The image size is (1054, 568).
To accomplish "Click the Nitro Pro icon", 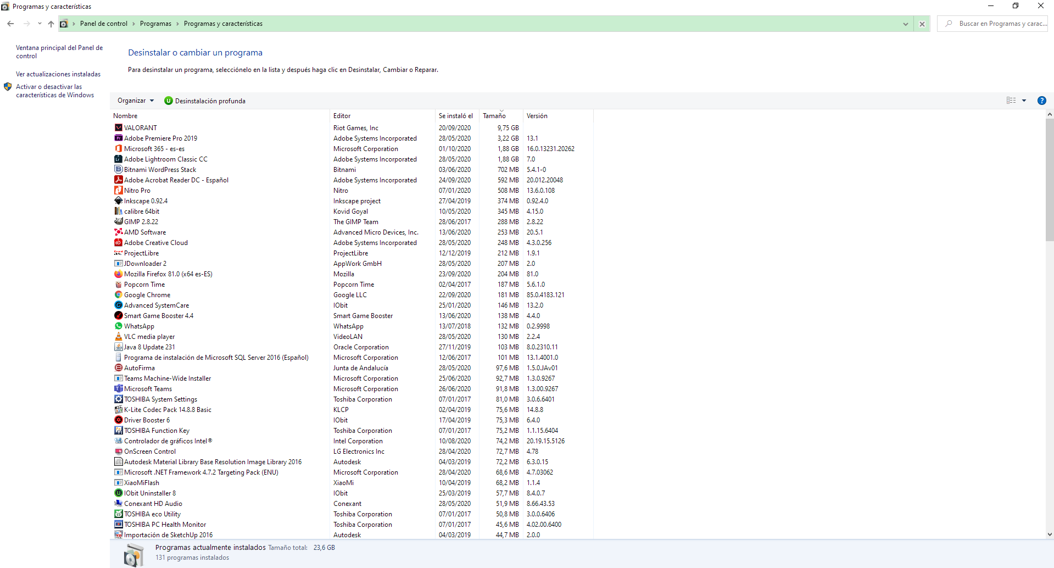I will pyautogui.click(x=118, y=190).
